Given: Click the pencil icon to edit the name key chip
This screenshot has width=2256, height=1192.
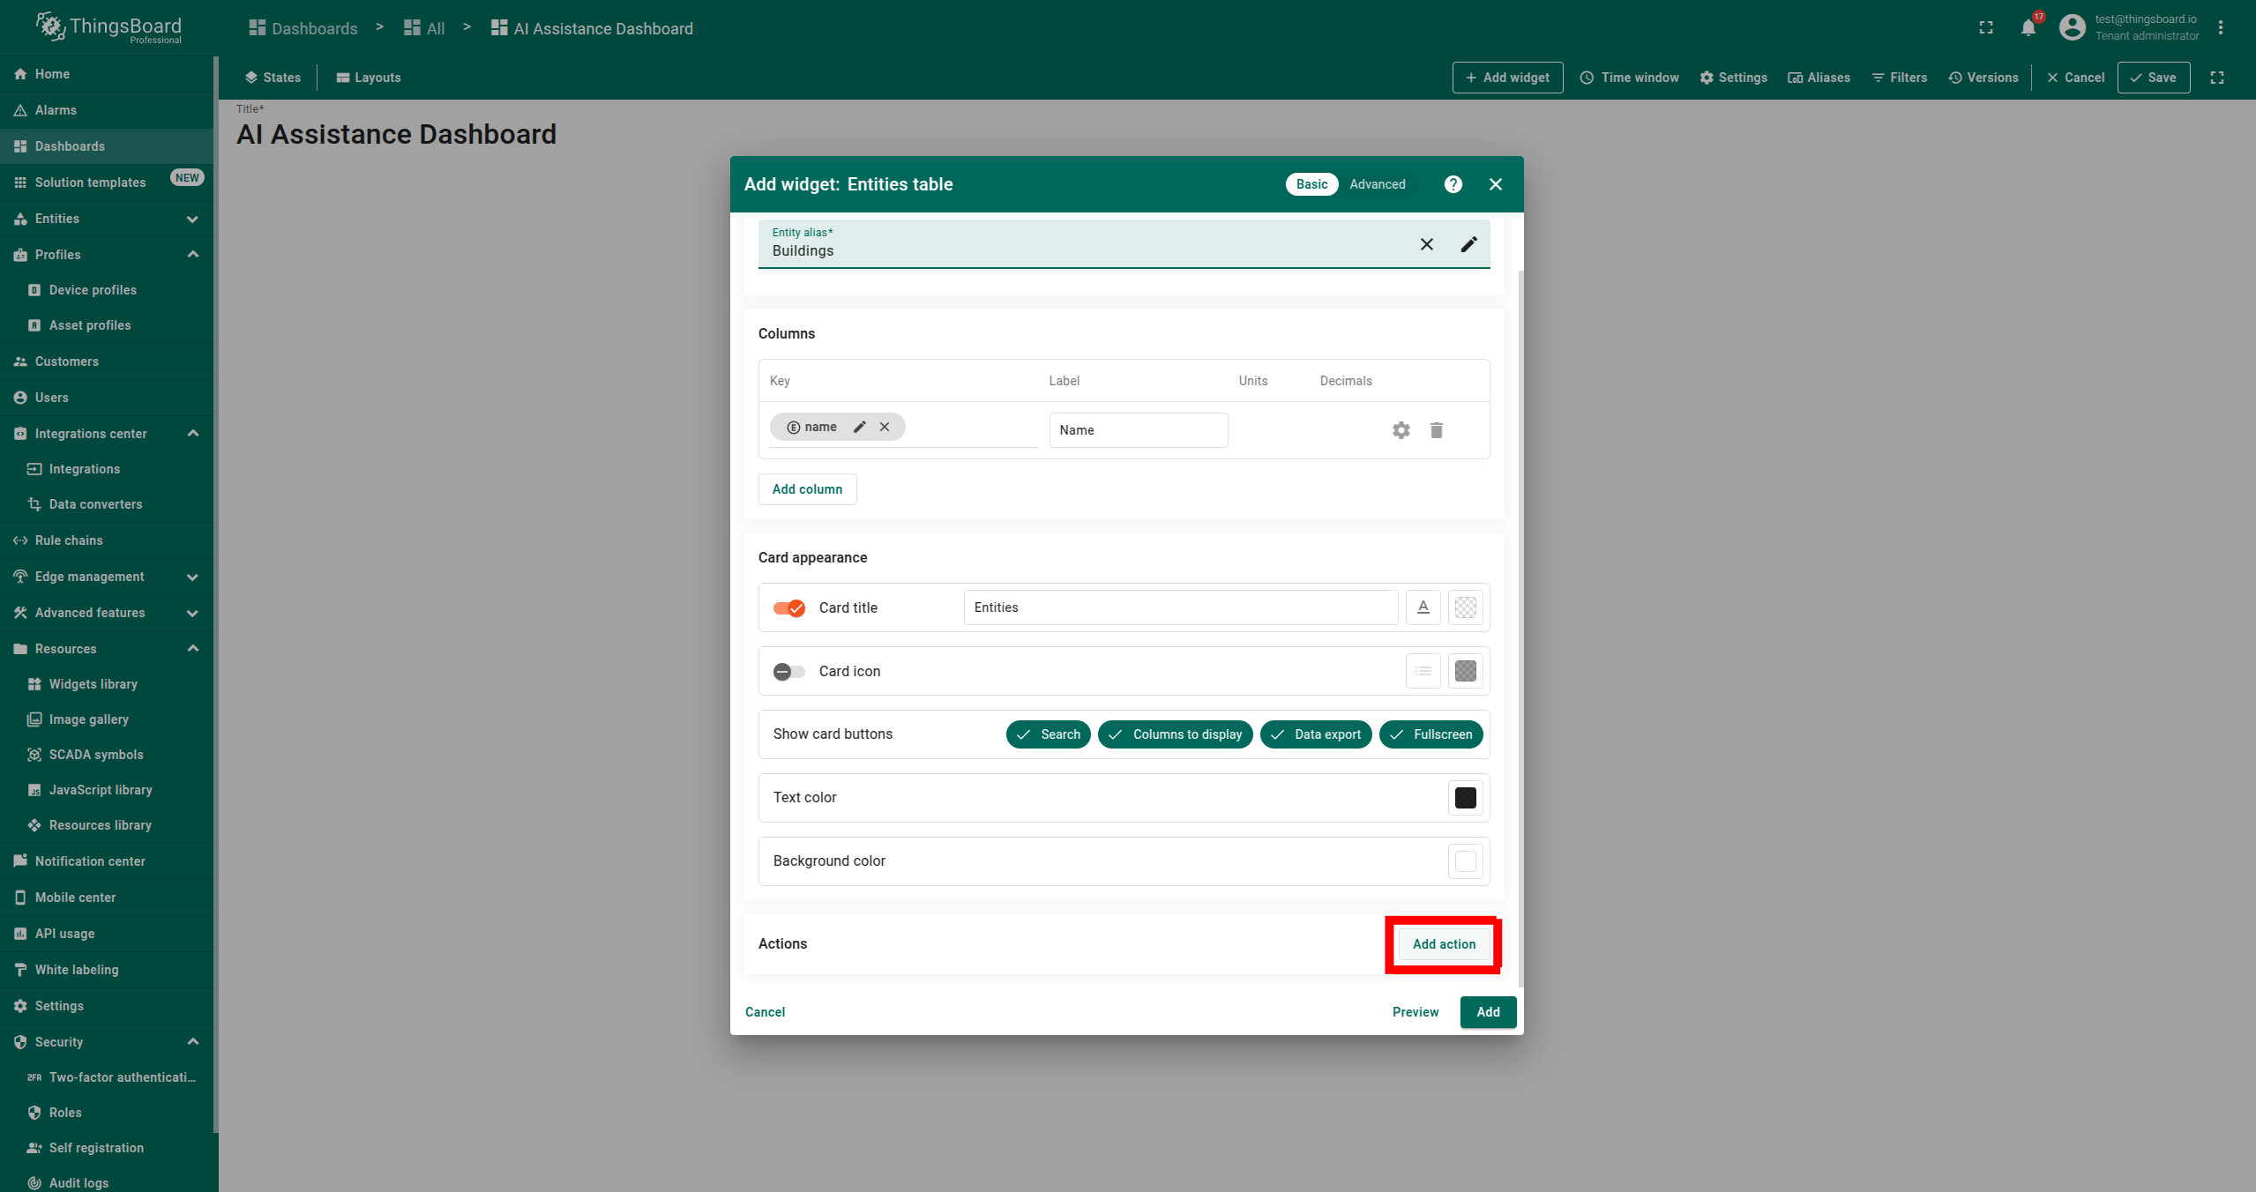Looking at the screenshot, I should pyautogui.click(x=860, y=427).
